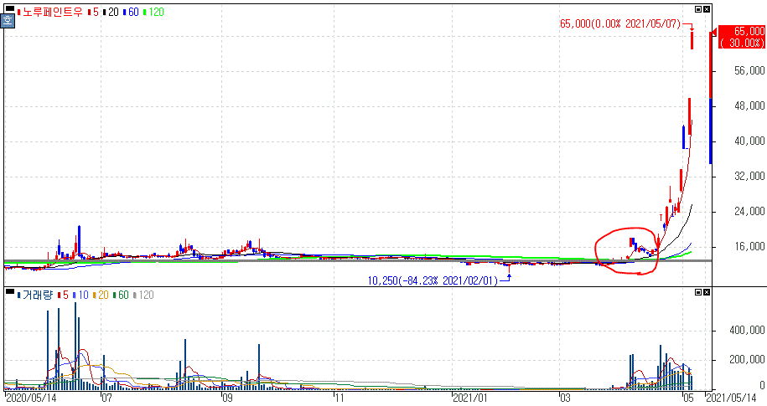The height and width of the screenshot is (406, 767).
Task: Click the 48,000 price axis label
Action: click(x=749, y=105)
